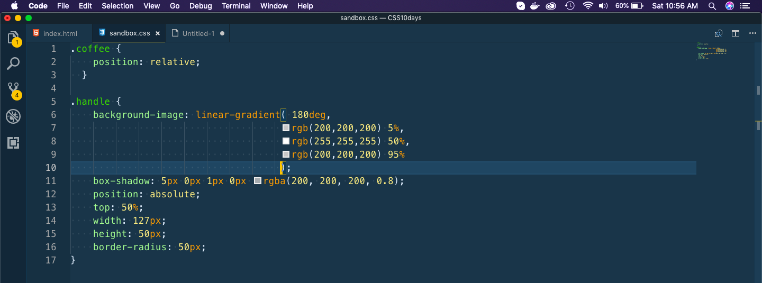Open Time Machine menu bar icon
The image size is (762, 283).
pos(569,6)
